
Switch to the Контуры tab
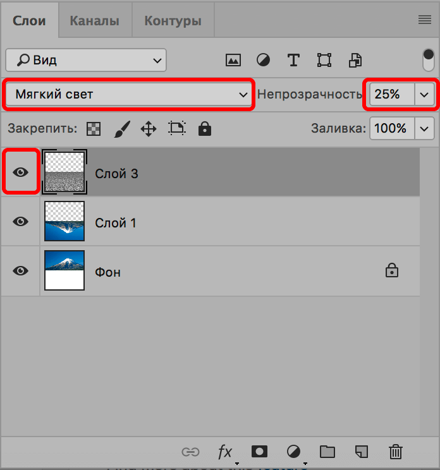[173, 21]
